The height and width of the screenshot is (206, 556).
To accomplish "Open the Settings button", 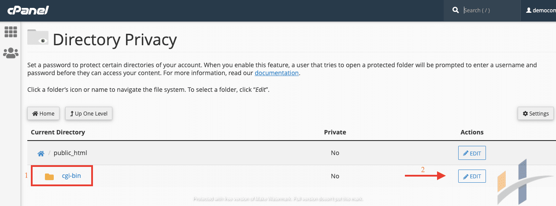I will tap(535, 113).
